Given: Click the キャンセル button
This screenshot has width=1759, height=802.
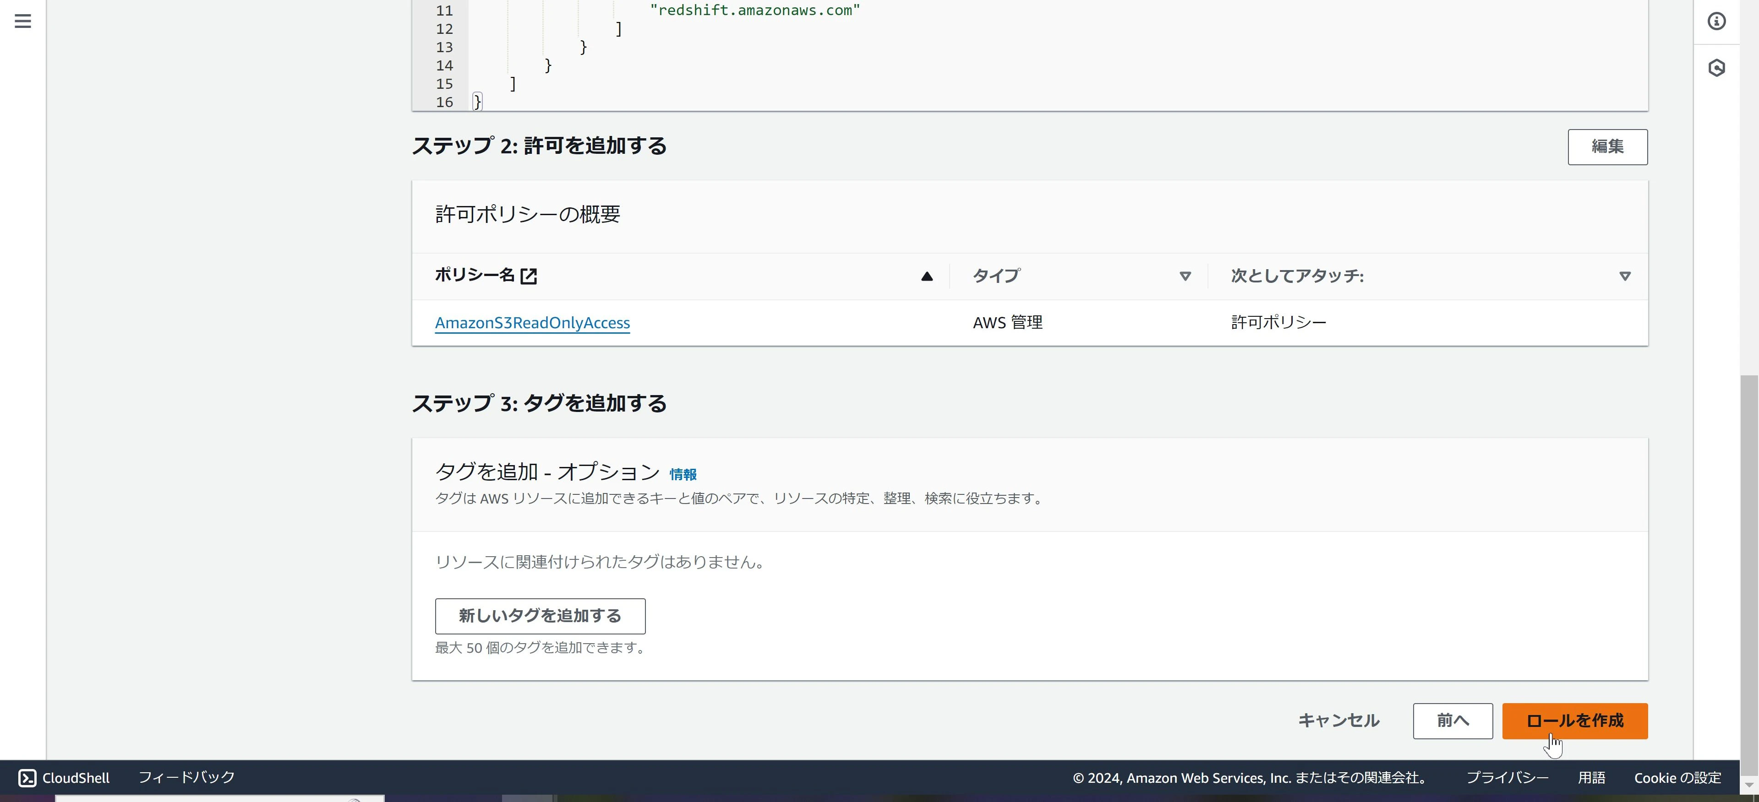Looking at the screenshot, I should tap(1338, 720).
